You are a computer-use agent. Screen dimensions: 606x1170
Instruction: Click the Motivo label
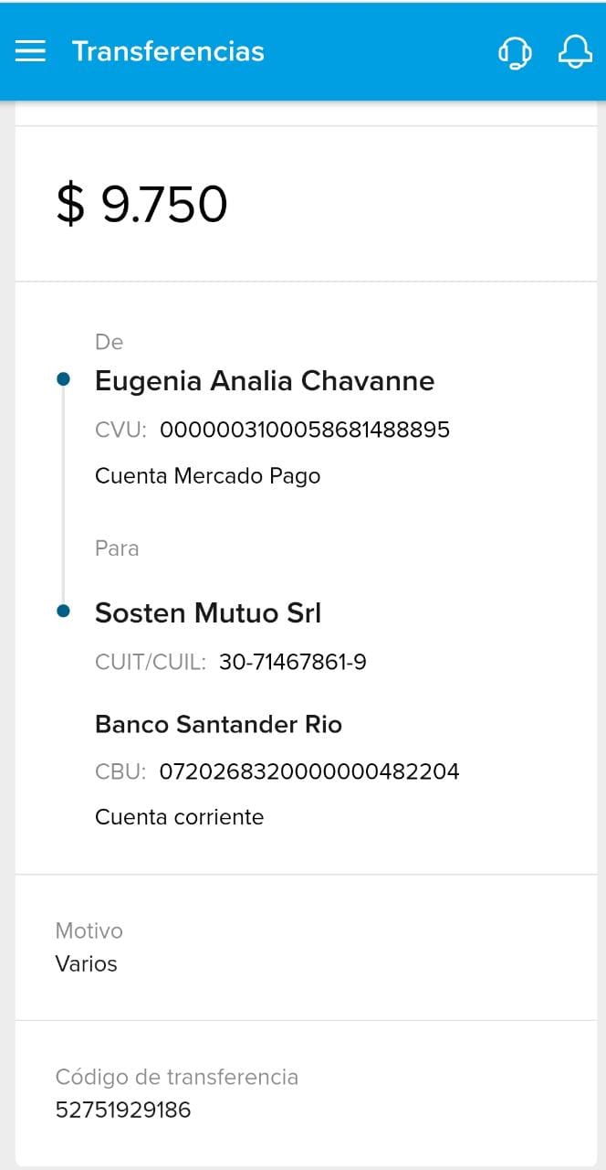coord(89,931)
